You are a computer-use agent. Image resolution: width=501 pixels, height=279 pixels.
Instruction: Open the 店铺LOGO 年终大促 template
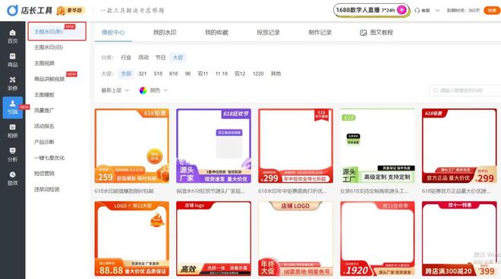point(295,239)
